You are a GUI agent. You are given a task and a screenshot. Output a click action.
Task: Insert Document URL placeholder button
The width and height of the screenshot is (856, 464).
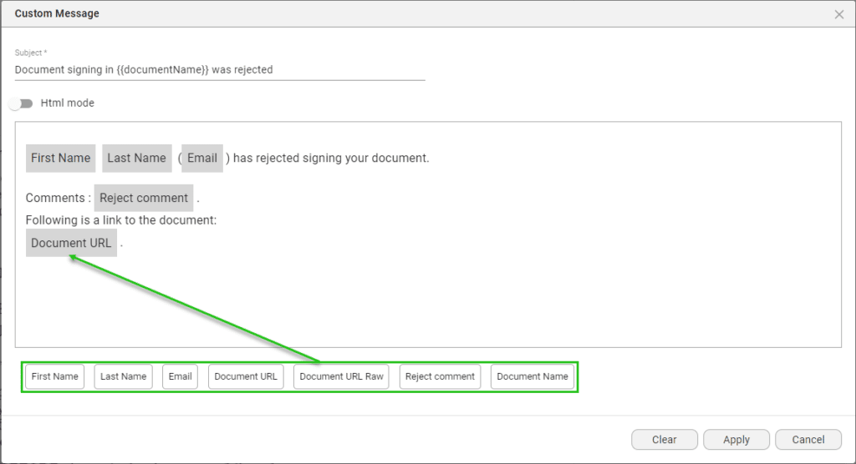click(x=246, y=376)
